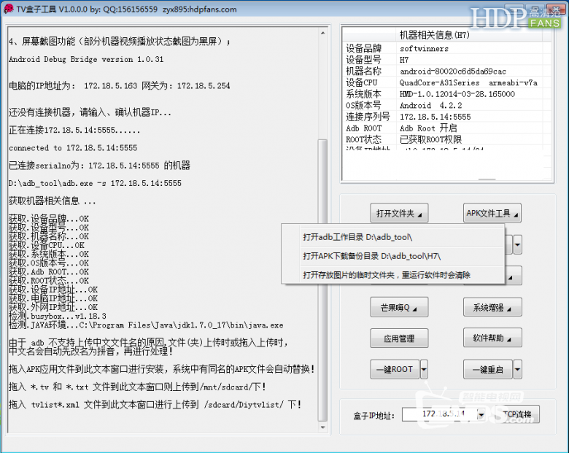Click the 一键ROOT button
The height and width of the screenshot is (453, 569).
tap(395, 370)
